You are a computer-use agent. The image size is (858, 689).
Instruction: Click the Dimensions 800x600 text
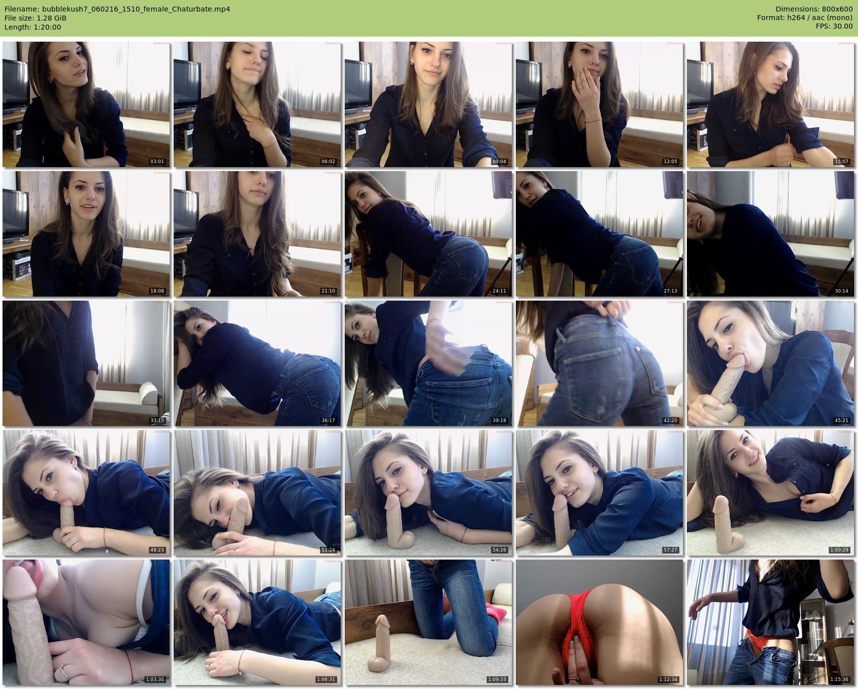coord(814,9)
